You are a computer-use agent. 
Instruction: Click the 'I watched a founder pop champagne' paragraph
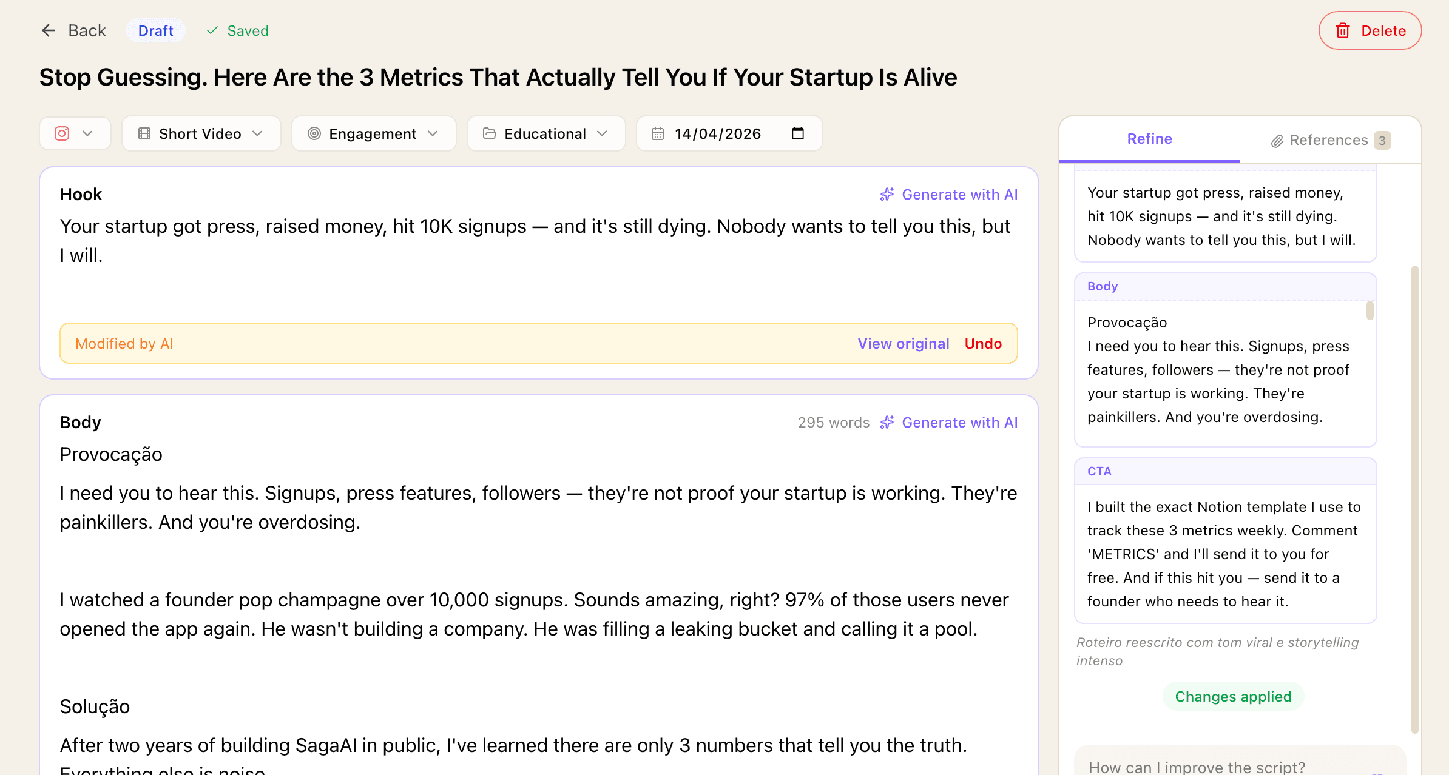click(534, 614)
